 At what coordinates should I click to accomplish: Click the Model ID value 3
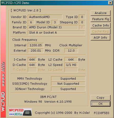[55, 22]
